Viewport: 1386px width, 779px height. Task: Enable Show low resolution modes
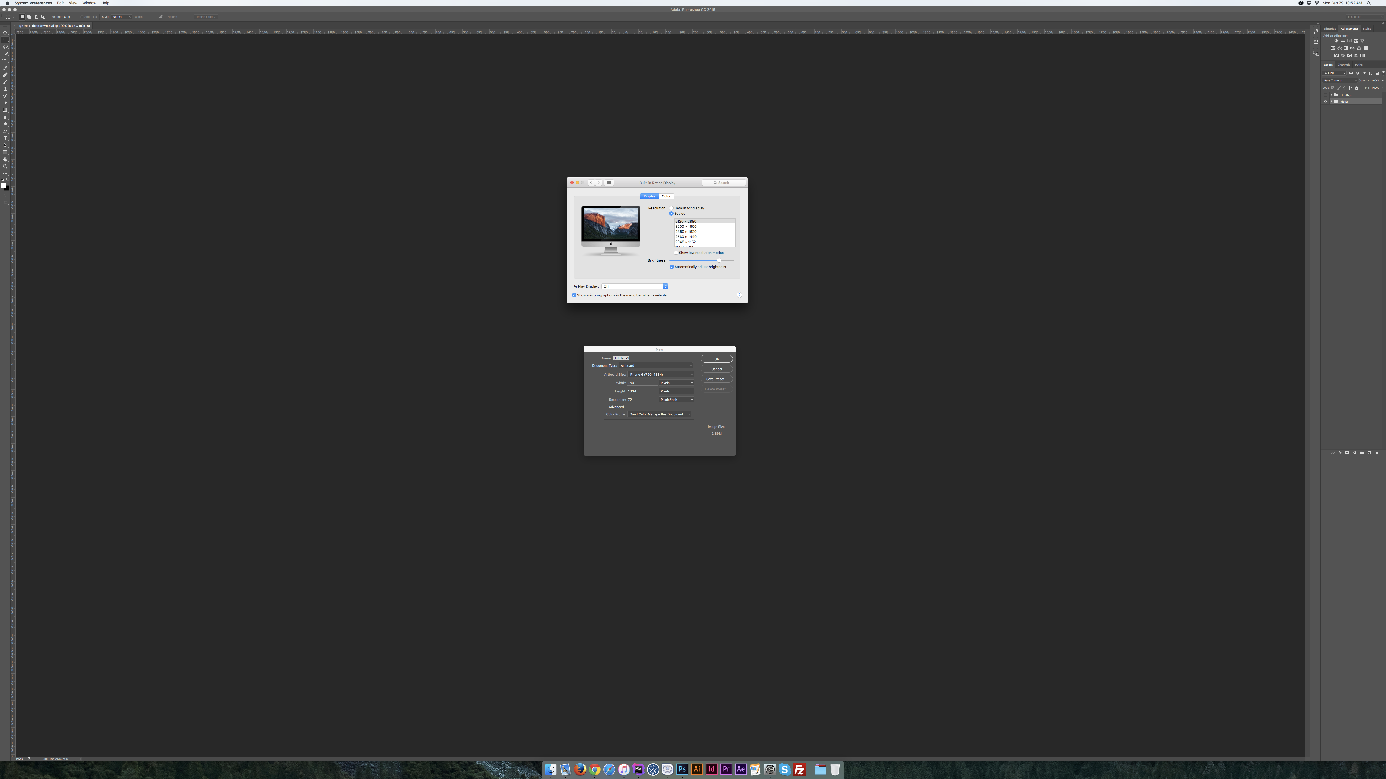676,253
